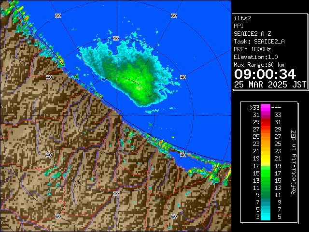
Task: Click the southeast "60" range ring label
Action: point(174,216)
